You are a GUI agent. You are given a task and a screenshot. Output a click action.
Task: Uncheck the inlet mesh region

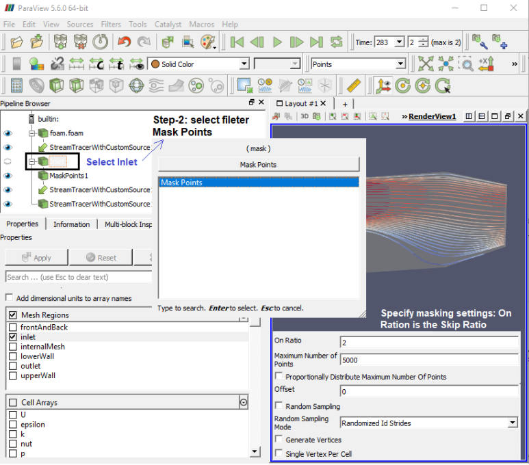pyautogui.click(x=13, y=337)
